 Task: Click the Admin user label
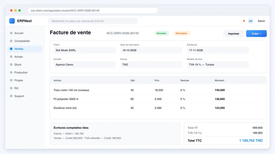tap(261, 21)
